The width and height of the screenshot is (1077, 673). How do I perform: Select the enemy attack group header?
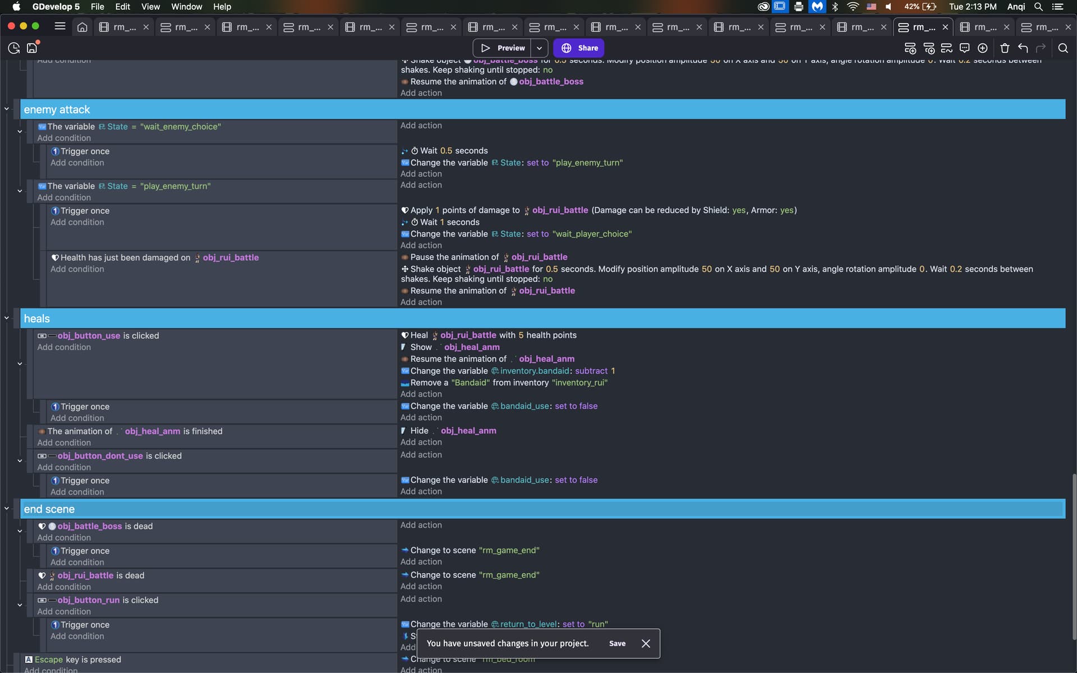coord(542,109)
